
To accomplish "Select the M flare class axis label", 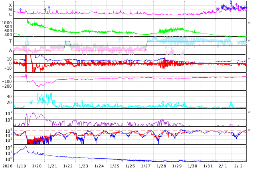I will click(x=10, y=10).
